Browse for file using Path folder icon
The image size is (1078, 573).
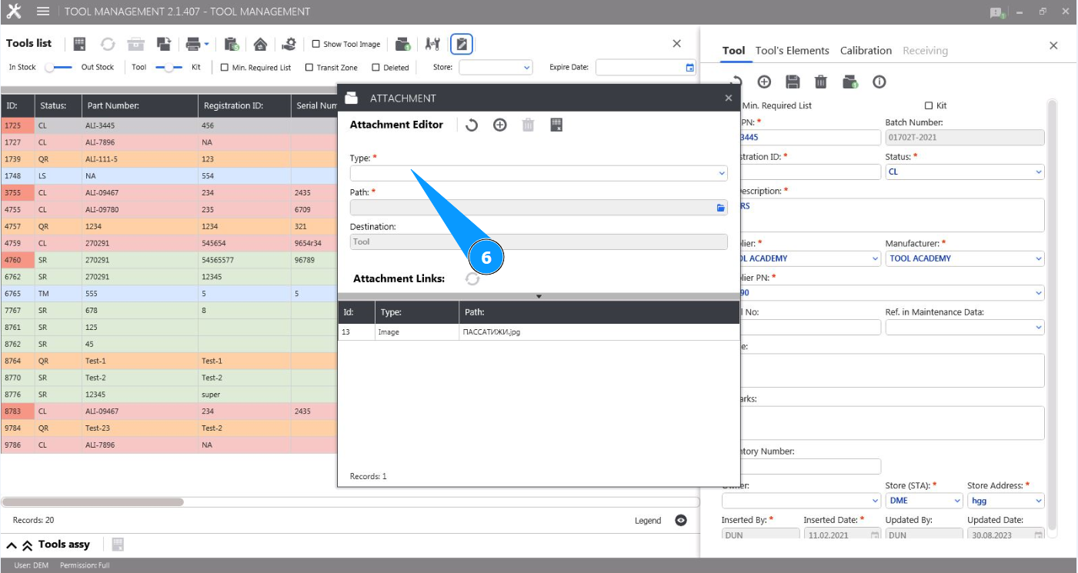(x=721, y=208)
